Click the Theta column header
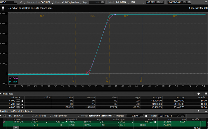Image resolution: width=208 pixels, height=129 pixels. [x=114, y=98]
